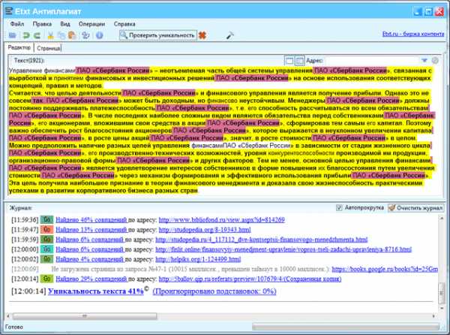This screenshot has height=335, width=450.
Task: Click journal scrollbar up arrow
Action: point(442,219)
